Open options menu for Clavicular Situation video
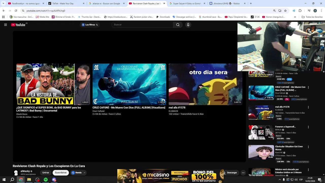Screen dimensions: 325x183 pyautogui.click(x=308, y=147)
